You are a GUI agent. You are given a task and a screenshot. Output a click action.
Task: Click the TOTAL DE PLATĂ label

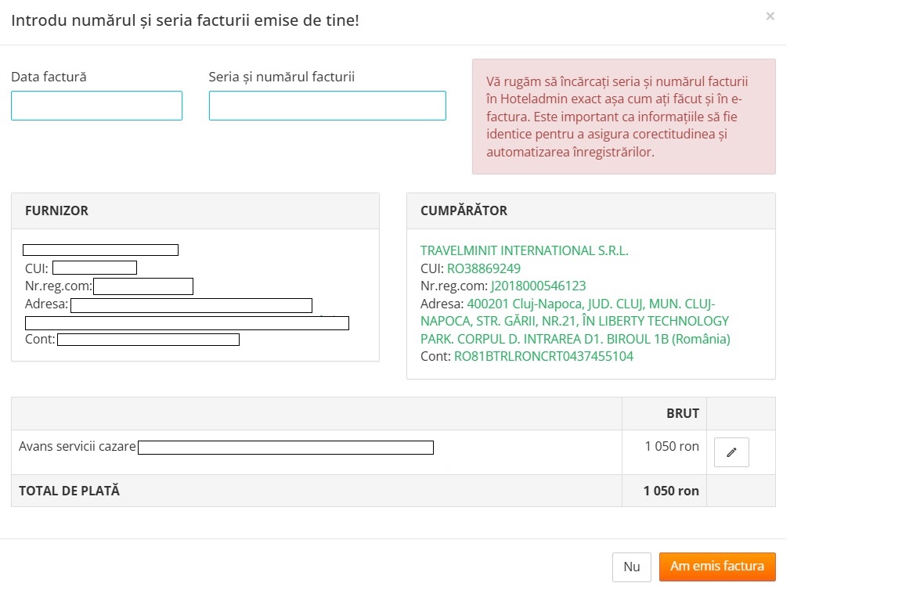(70, 491)
